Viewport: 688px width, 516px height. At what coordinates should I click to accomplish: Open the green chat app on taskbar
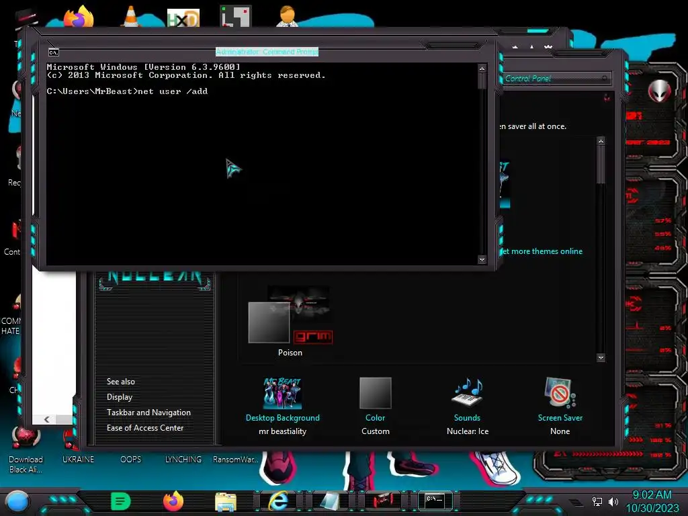click(121, 501)
